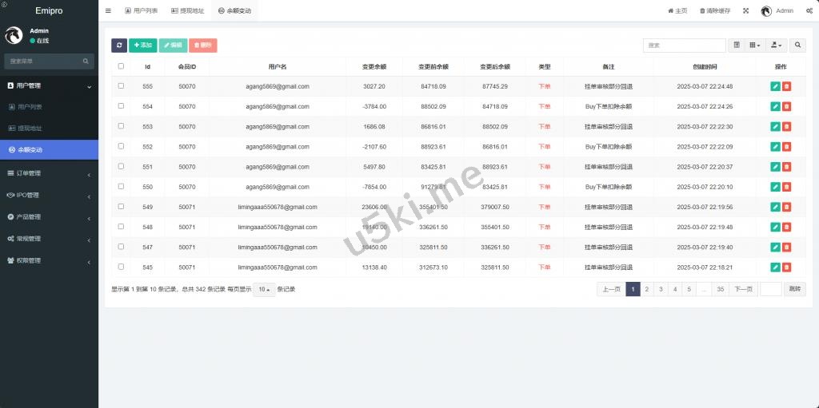Click the green 添加 button

click(x=142, y=46)
